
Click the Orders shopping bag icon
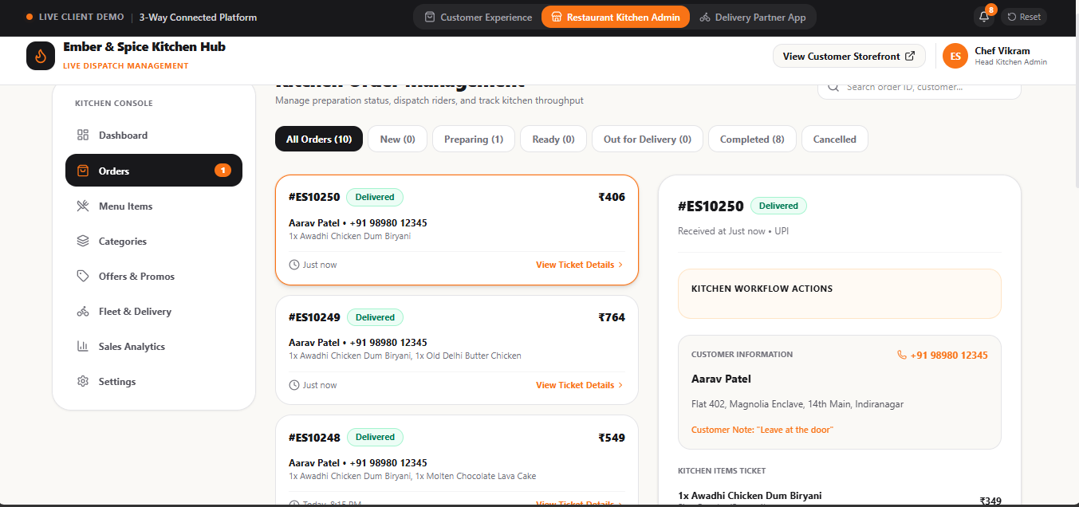[83, 171]
